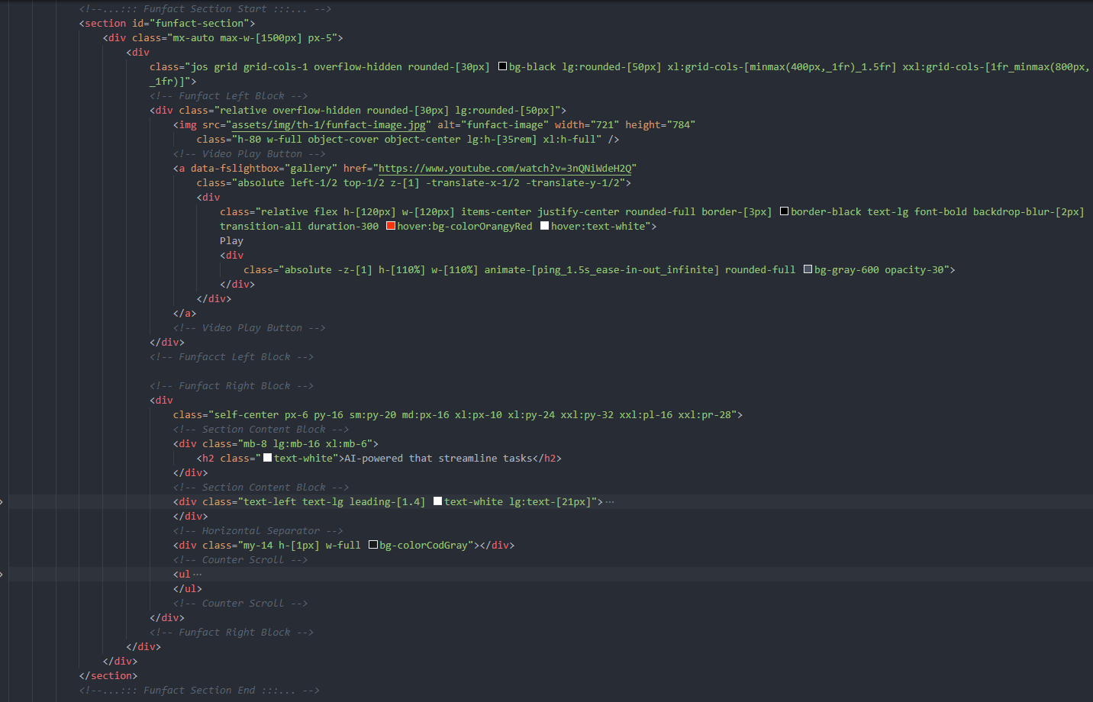Click the height="784" attribute
This screenshot has height=702, width=1093.
pyautogui.click(x=660, y=124)
